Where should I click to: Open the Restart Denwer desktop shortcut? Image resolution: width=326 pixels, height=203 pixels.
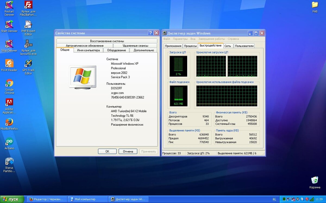point(9,5)
